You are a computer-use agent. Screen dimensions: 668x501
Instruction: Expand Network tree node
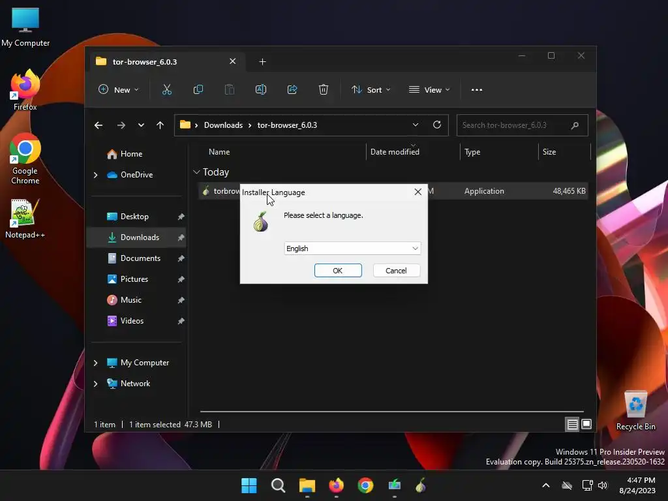click(96, 384)
